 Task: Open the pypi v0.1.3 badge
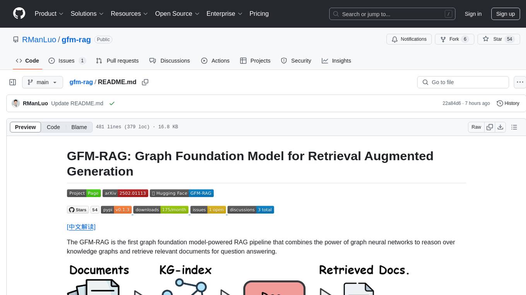(116, 210)
